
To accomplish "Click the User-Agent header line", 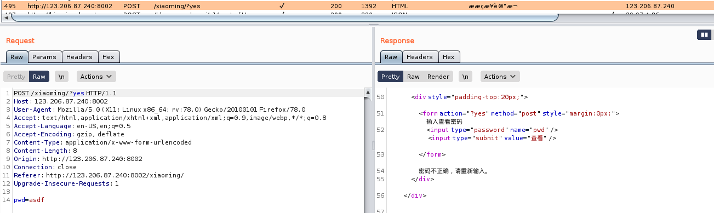I will [159, 110].
